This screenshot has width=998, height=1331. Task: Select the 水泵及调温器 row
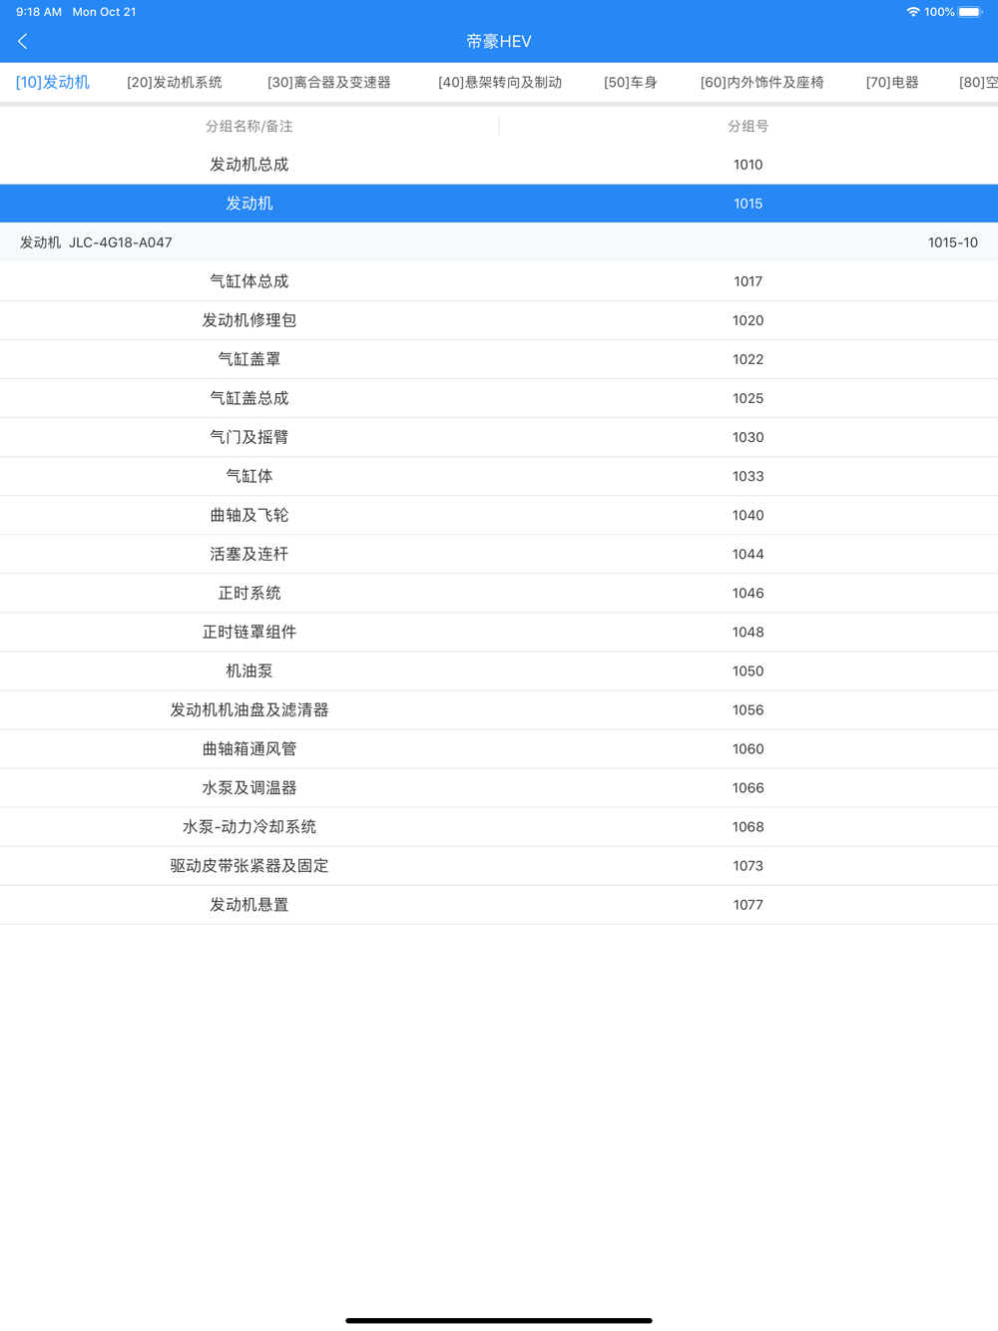pyautogui.click(x=499, y=787)
